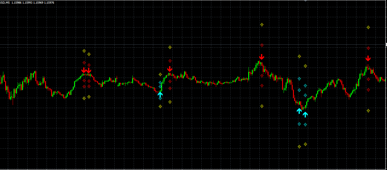Click the rightmost cyan buy arrow

click(305, 114)
